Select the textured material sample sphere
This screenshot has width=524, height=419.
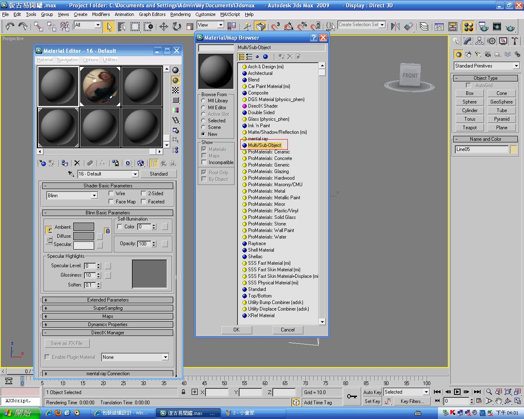click(100, 86)
